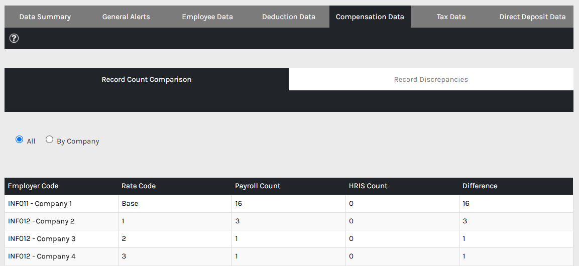The height and width of the screenshot is (266, 579).
Task: Click the HRIS Count column header
Action: click(x=403, y=186)
